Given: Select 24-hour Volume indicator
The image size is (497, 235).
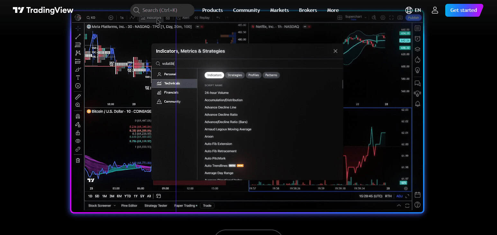Looking at the screenshot, I should (217, 93).
